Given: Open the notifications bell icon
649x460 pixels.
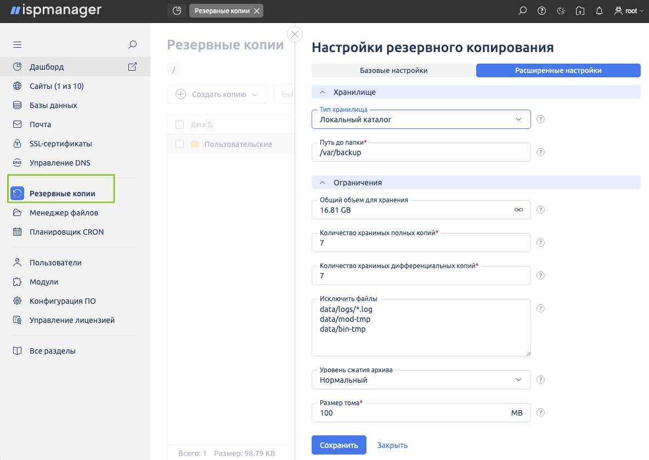Looking at the screenshot, I should pyautogui.click(x=599, y=11).
